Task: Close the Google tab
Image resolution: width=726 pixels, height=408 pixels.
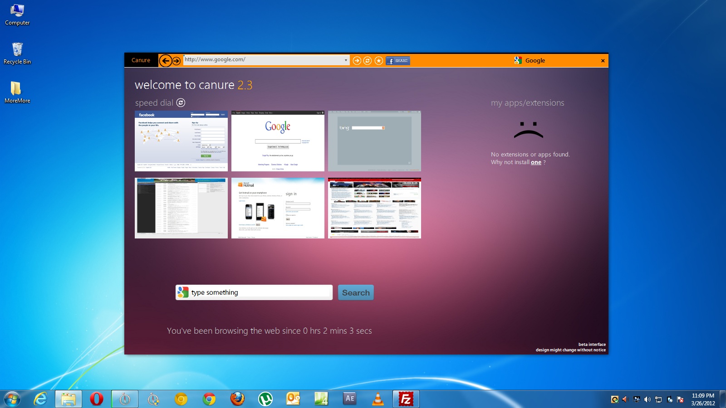Action: click(603, 61)
